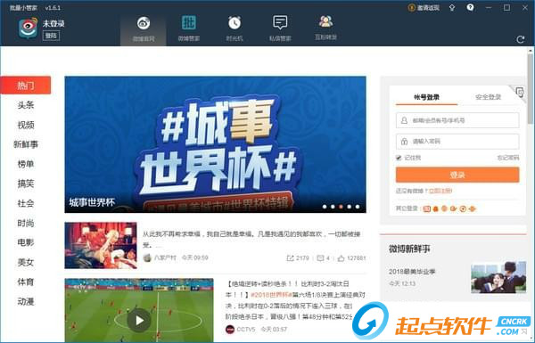The width and height of the screenshot is (535, 343).
Task: Select the 新鲜事 category
Action: point(26,144)
